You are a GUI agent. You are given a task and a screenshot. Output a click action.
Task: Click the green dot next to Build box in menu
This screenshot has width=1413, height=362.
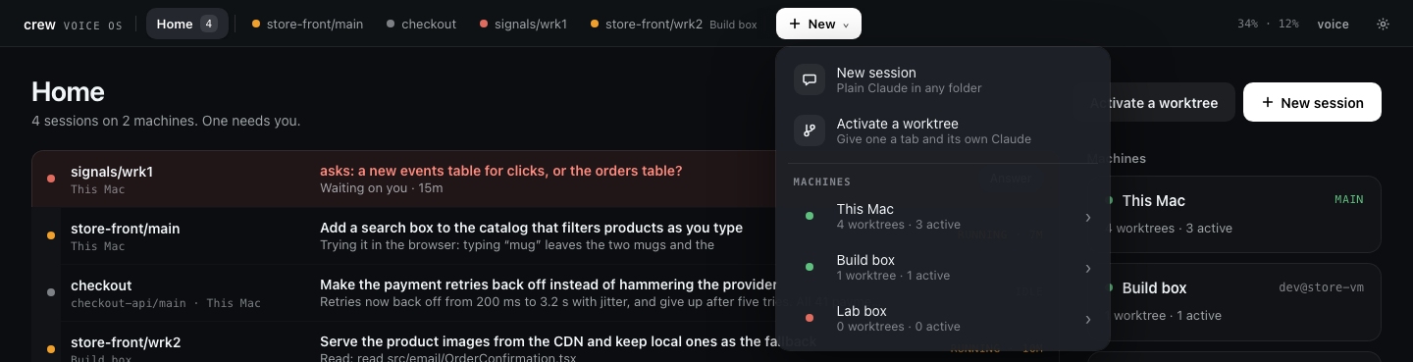pos(810,267)
